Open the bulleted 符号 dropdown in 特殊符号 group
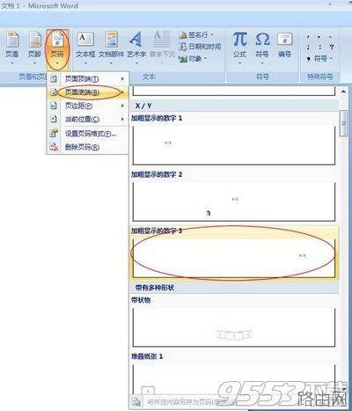This screenshot has height=411, width=352. (319, 59)
